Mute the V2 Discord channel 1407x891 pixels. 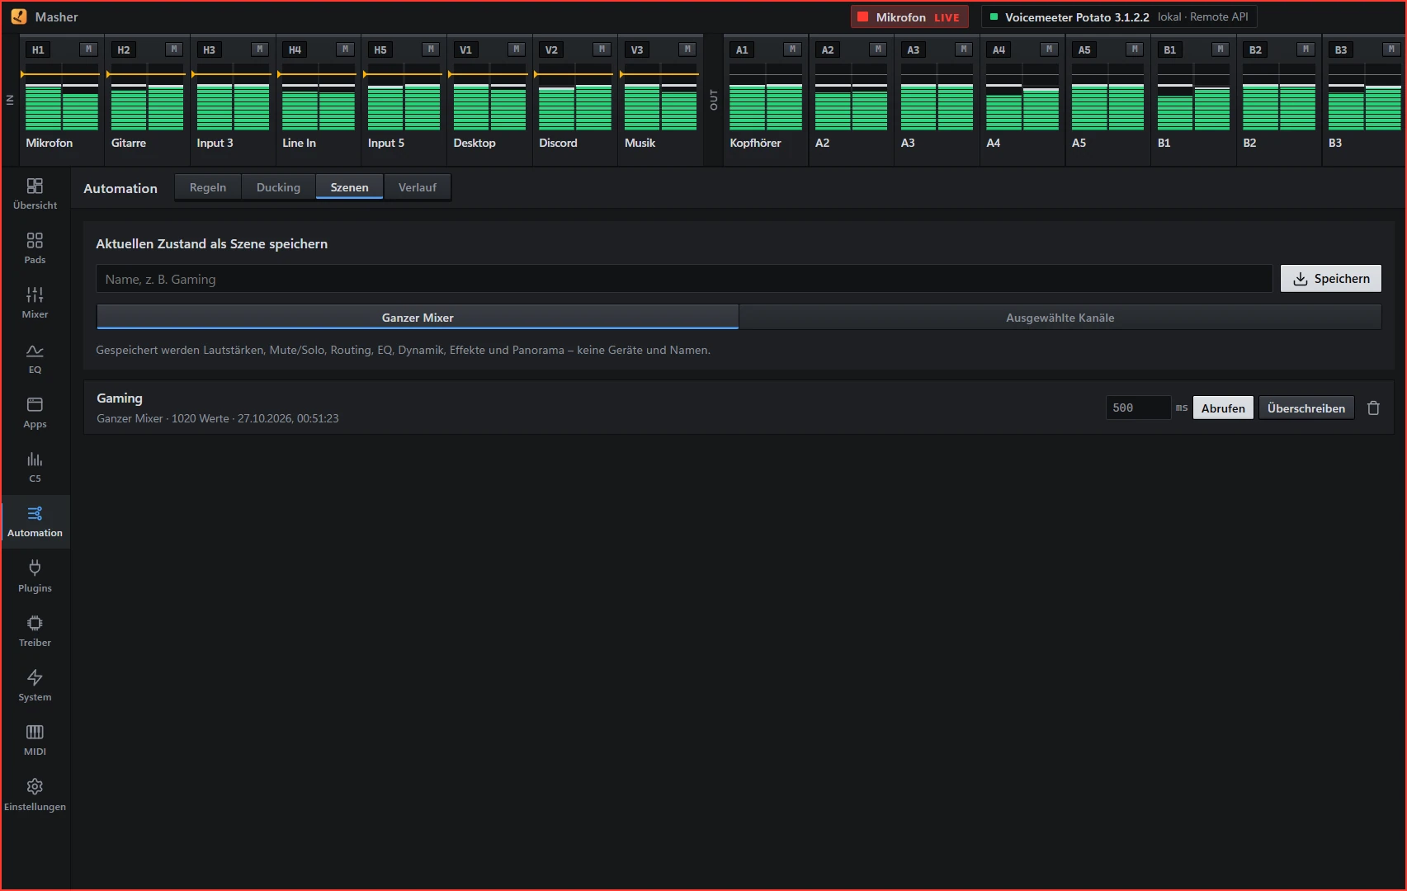pyautogui.click(x=602, y=49)
